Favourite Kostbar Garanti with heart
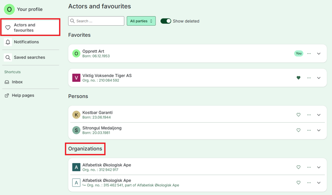Viewport: 332px width, 195px height. [x=298, y=115]
